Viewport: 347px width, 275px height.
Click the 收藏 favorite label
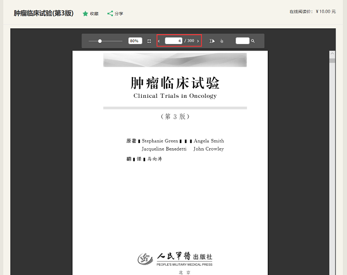94,13
